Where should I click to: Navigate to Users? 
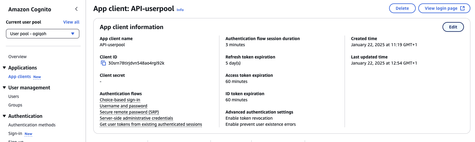(14, 96)
